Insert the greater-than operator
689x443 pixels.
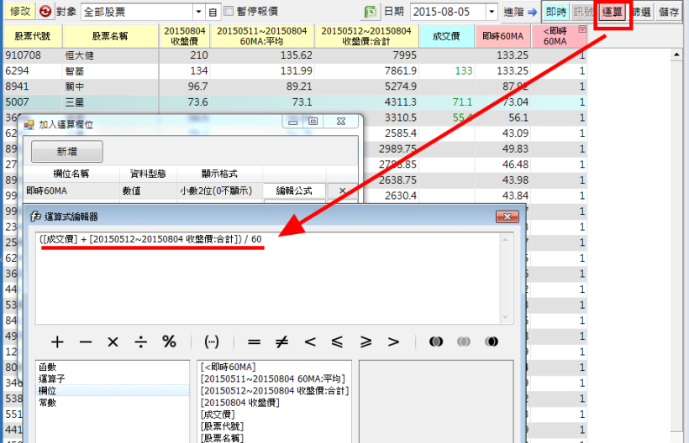point(393,341)
